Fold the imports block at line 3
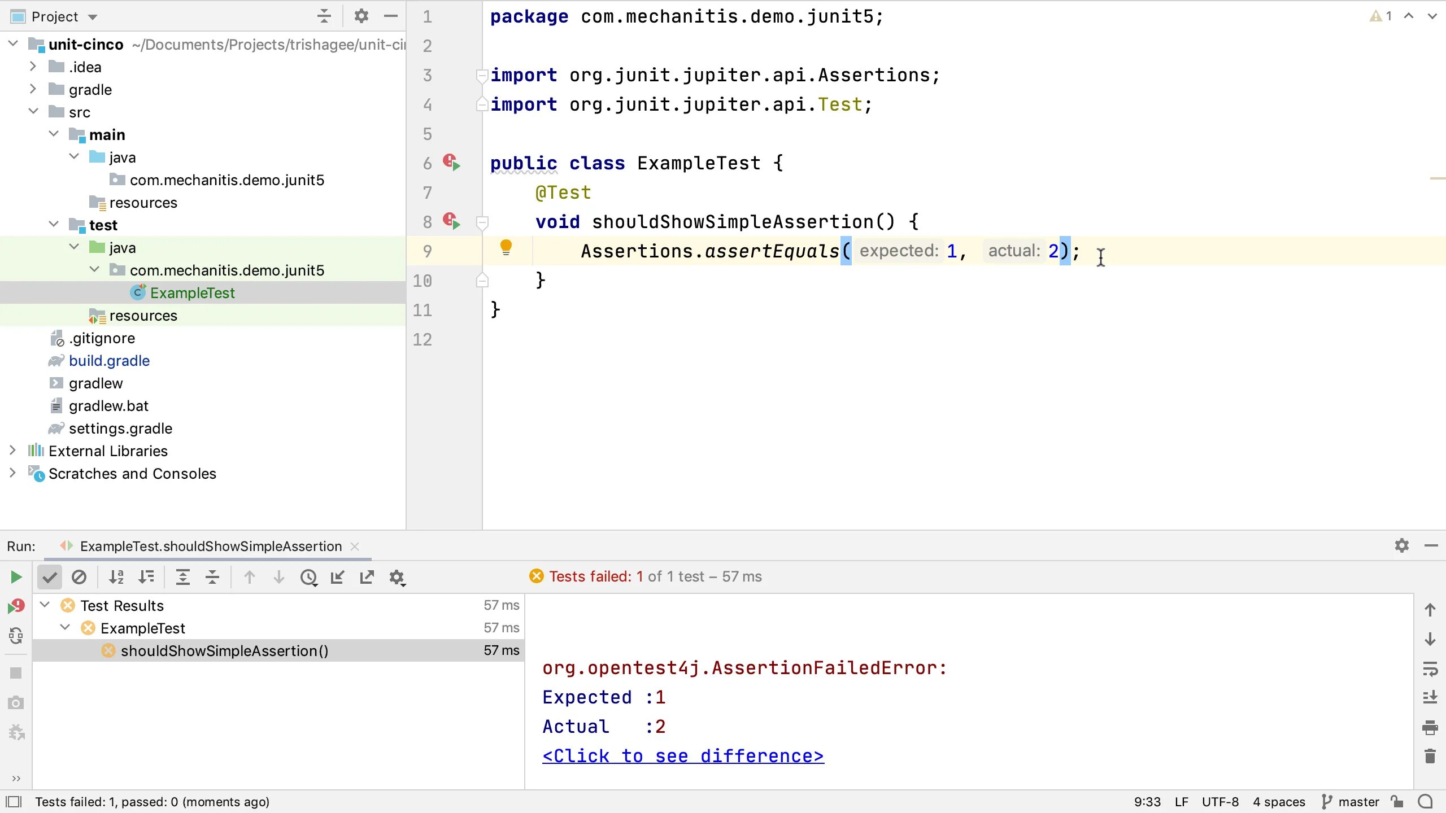This screenshot has width=1446, height=813. point(482,75)
